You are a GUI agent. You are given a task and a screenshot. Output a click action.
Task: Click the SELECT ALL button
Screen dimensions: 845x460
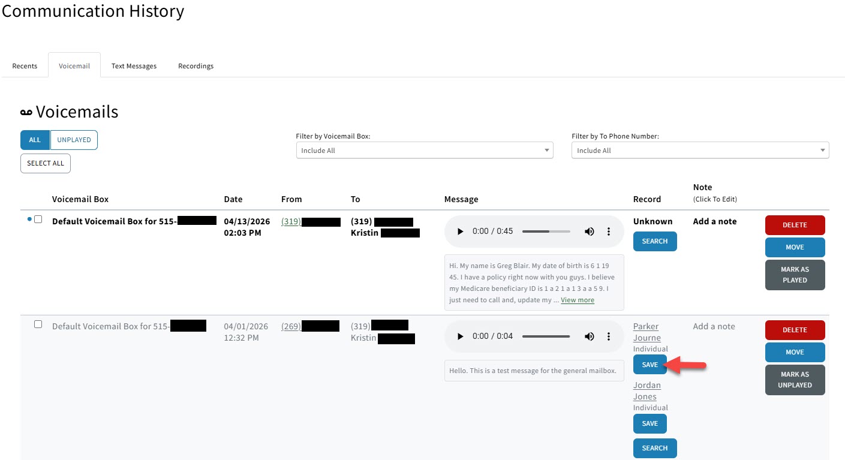[x=46, y=163]
